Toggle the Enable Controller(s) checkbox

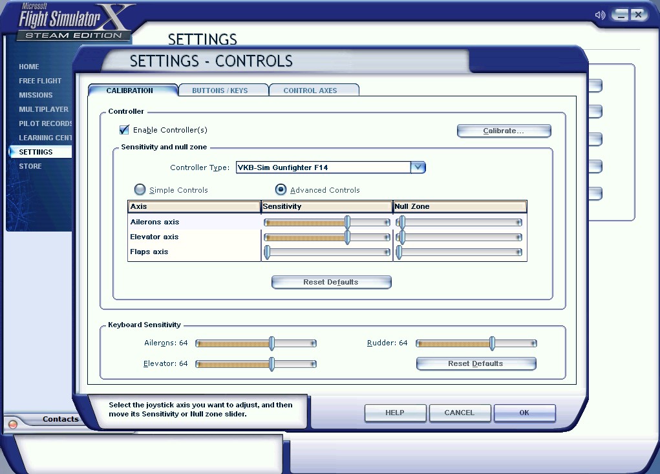click(x=124, y=130)
